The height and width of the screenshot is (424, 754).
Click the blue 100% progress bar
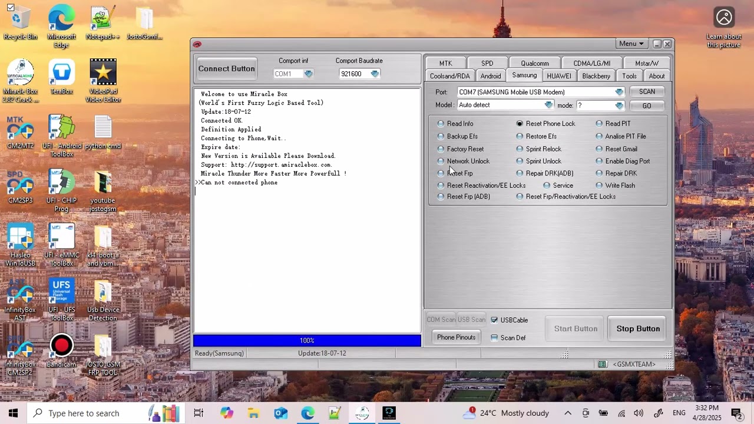(x=307, y=341)
